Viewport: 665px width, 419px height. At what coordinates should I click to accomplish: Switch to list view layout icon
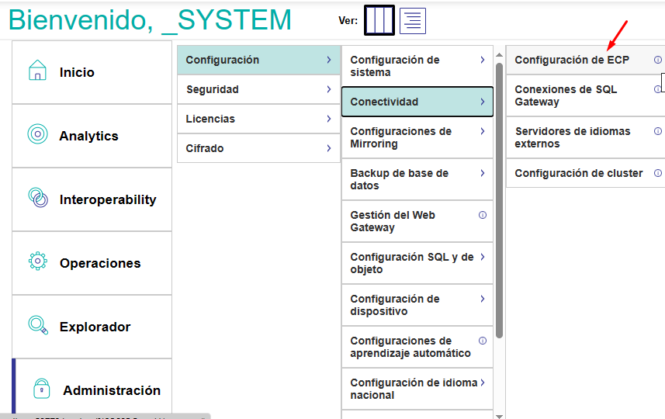click(413, 21)
